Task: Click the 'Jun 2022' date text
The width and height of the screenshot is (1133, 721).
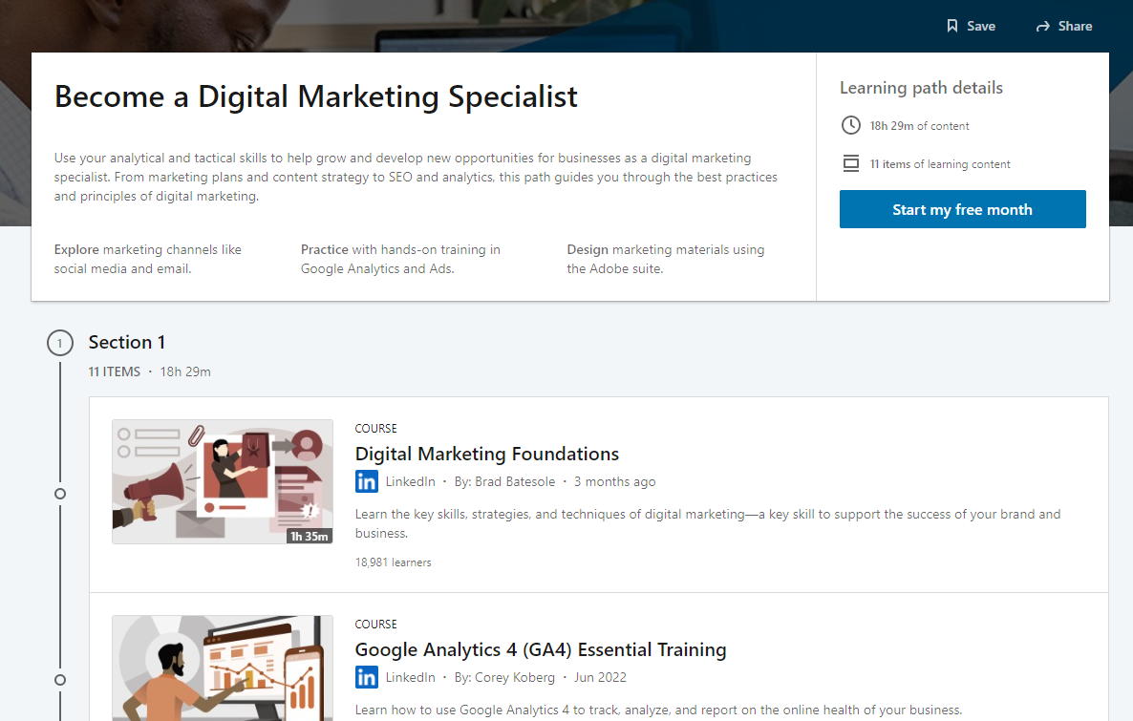Action: (601, 678)
